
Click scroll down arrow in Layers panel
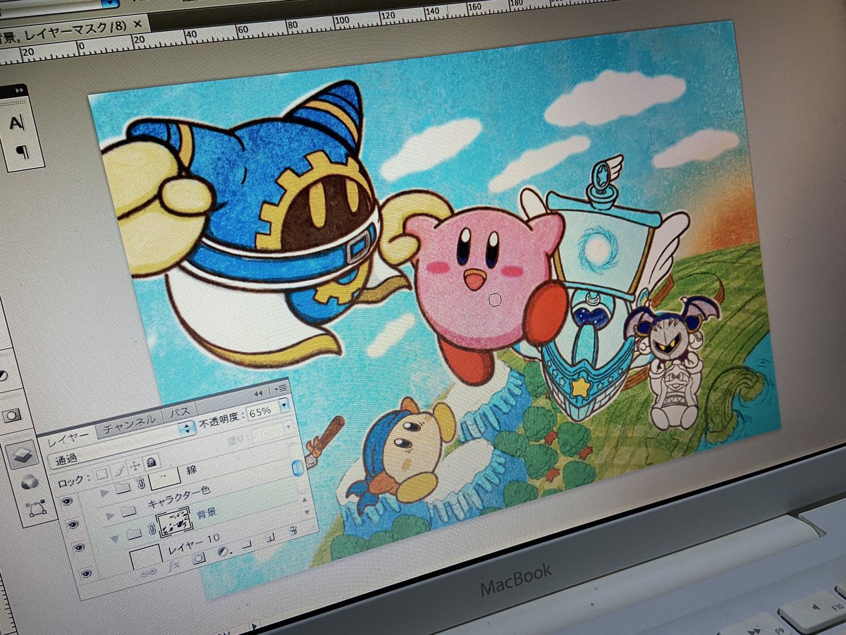tap(307, 512)
